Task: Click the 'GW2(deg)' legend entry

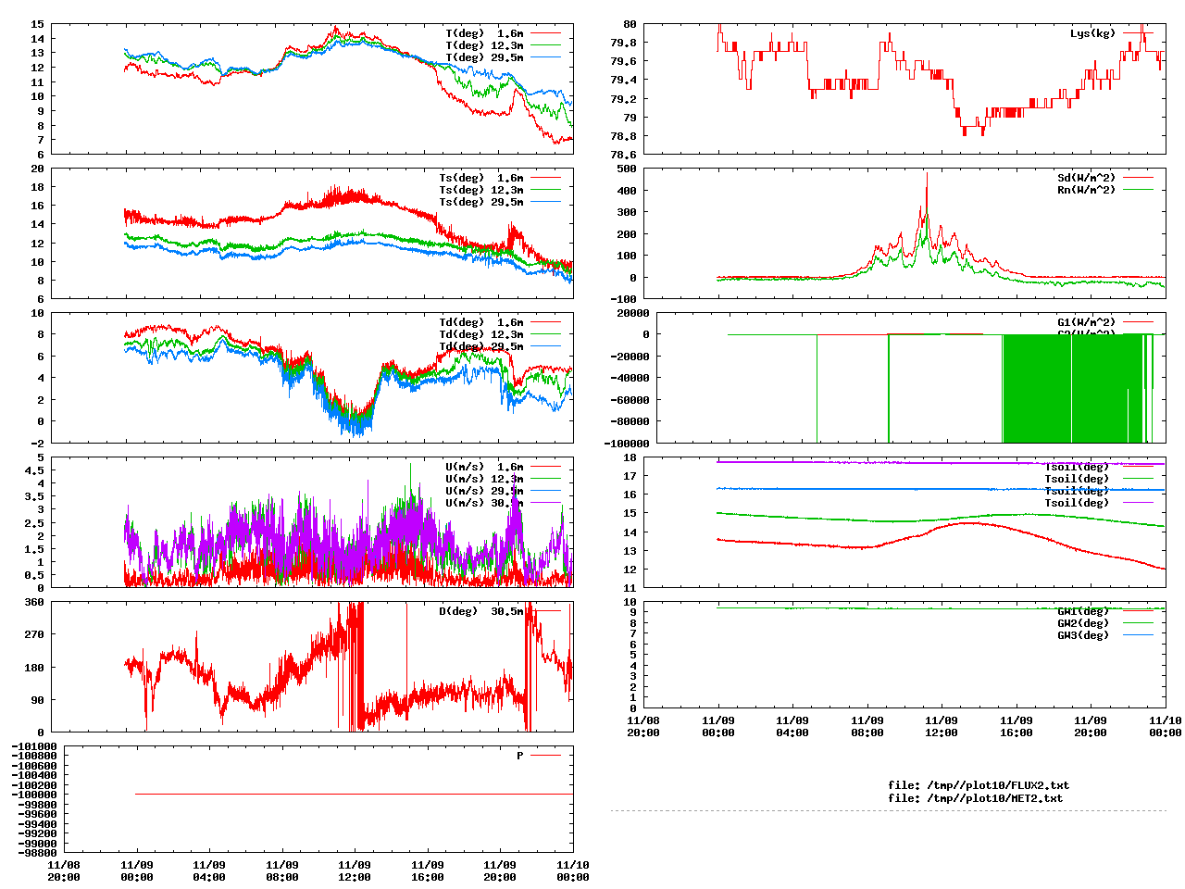Action: (x=1083, y=623)
